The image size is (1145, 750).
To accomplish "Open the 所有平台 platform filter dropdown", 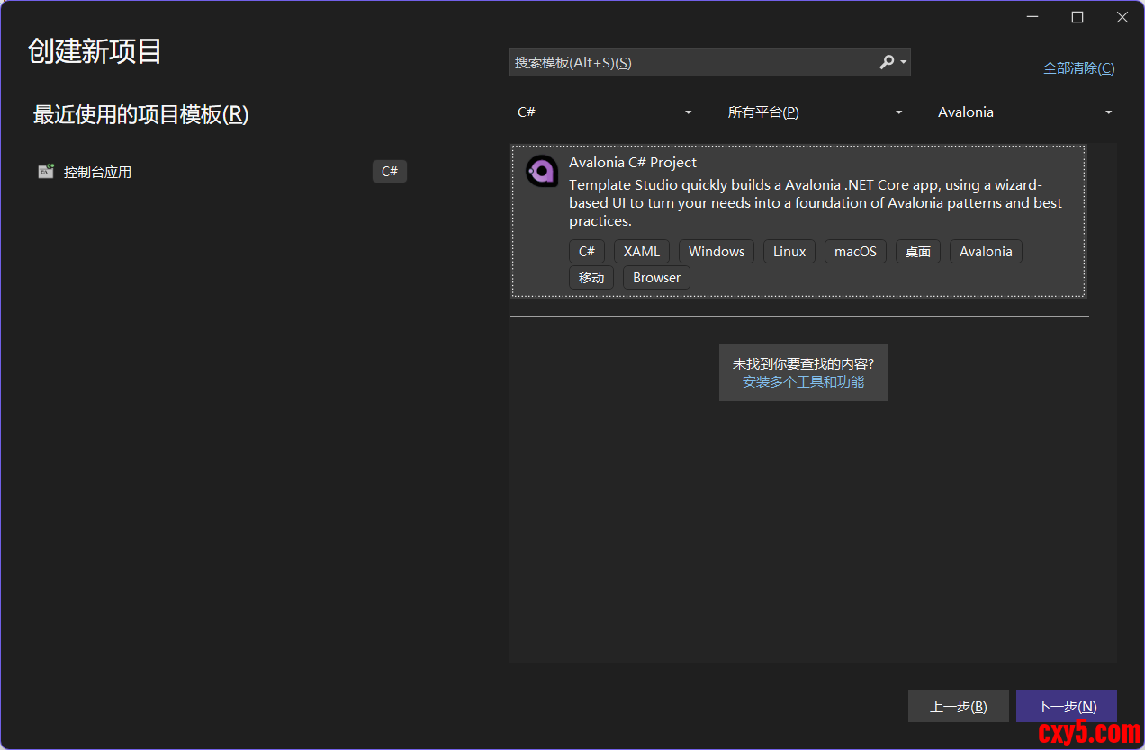I will click(x=814, y=112).
